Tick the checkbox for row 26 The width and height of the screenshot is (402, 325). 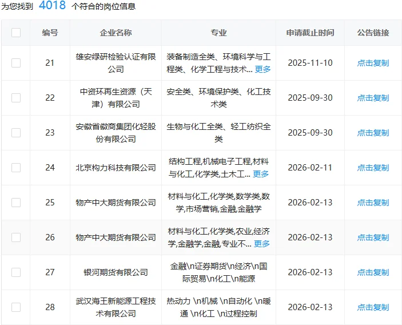tap(16, 237)
